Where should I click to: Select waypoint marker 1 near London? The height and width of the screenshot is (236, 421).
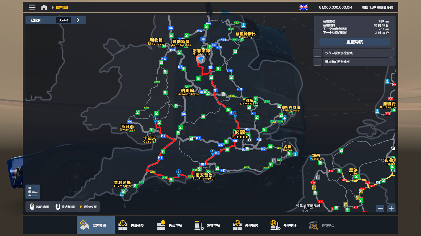click(235, 114)
